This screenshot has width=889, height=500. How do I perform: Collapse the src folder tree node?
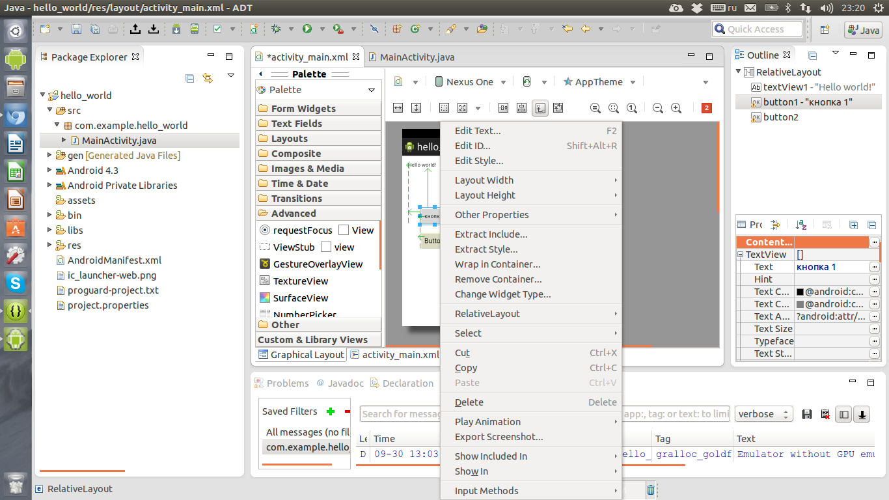tap(50, 110)
